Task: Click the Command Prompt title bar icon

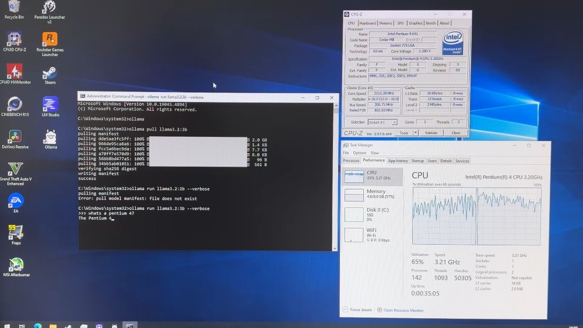Action: click(x=83, y=96)
